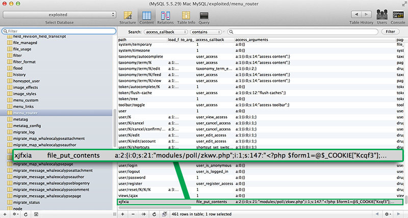Click the Filter button

pos(390,32)
